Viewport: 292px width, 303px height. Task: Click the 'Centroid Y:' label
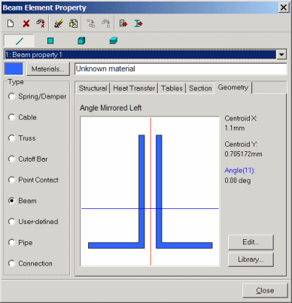tap(241, 144)
